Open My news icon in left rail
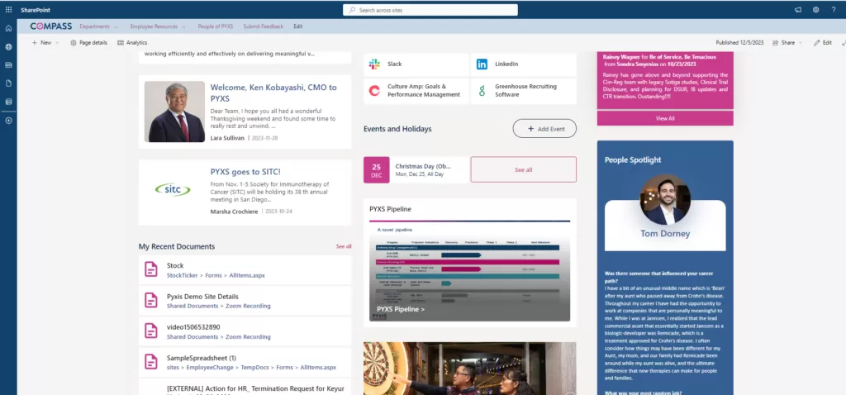This screenshot has height=395, width=846. 8,64
